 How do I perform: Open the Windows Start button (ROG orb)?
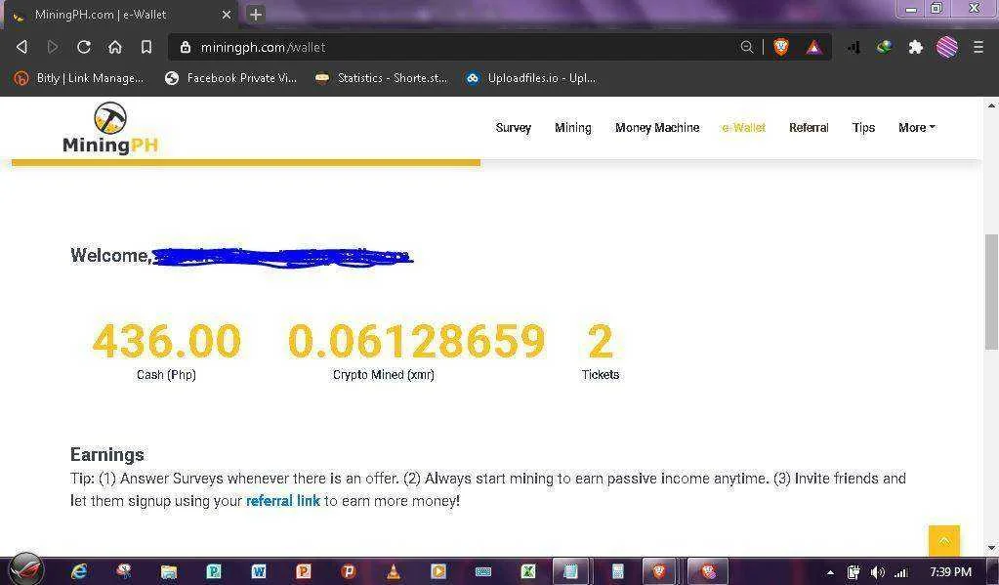25,569
